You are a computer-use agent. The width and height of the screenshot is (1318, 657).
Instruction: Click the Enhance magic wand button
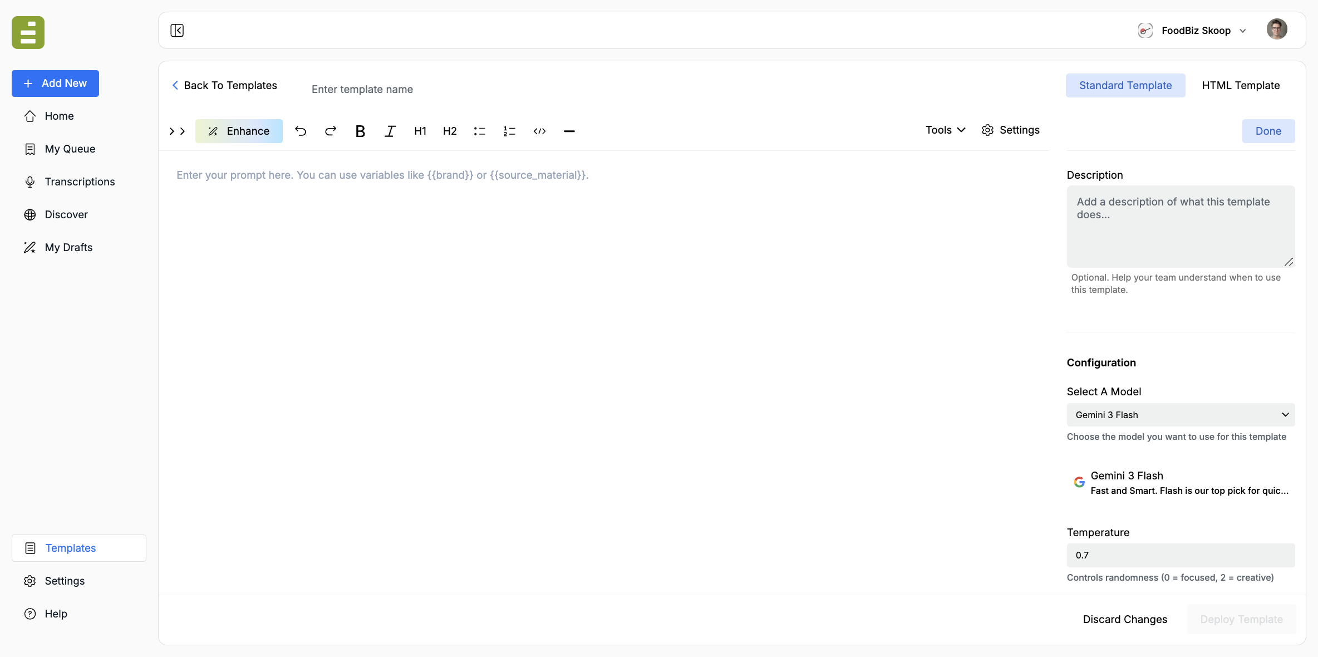tap(239, 131)
